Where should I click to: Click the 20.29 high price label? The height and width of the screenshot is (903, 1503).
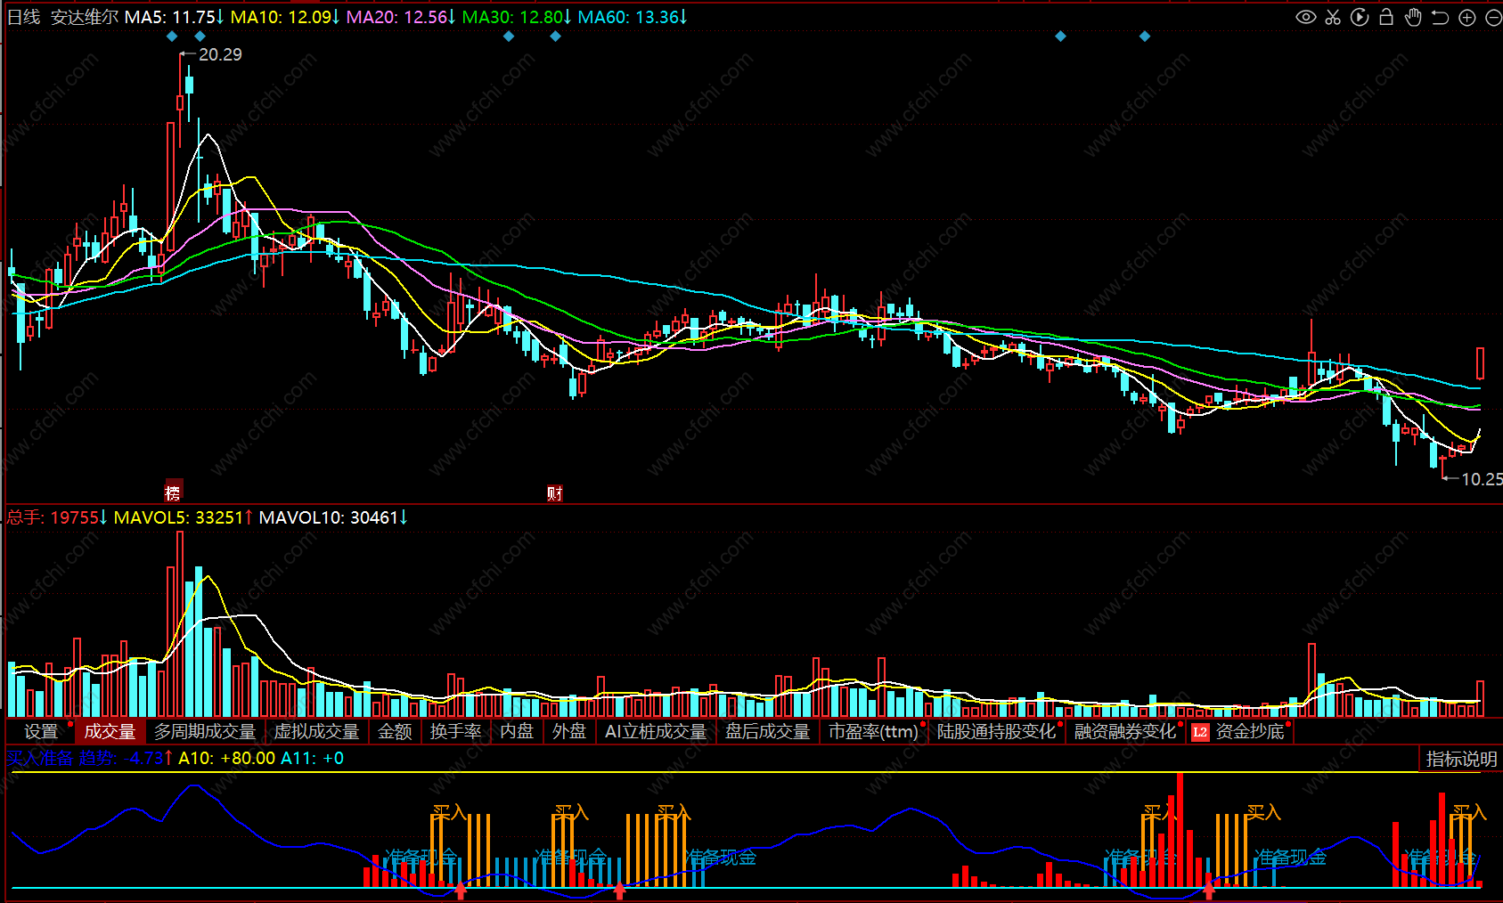point(220,54)
